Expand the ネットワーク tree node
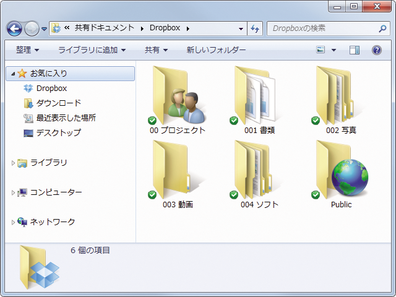The image size is (396, 297). click(14, 222)
